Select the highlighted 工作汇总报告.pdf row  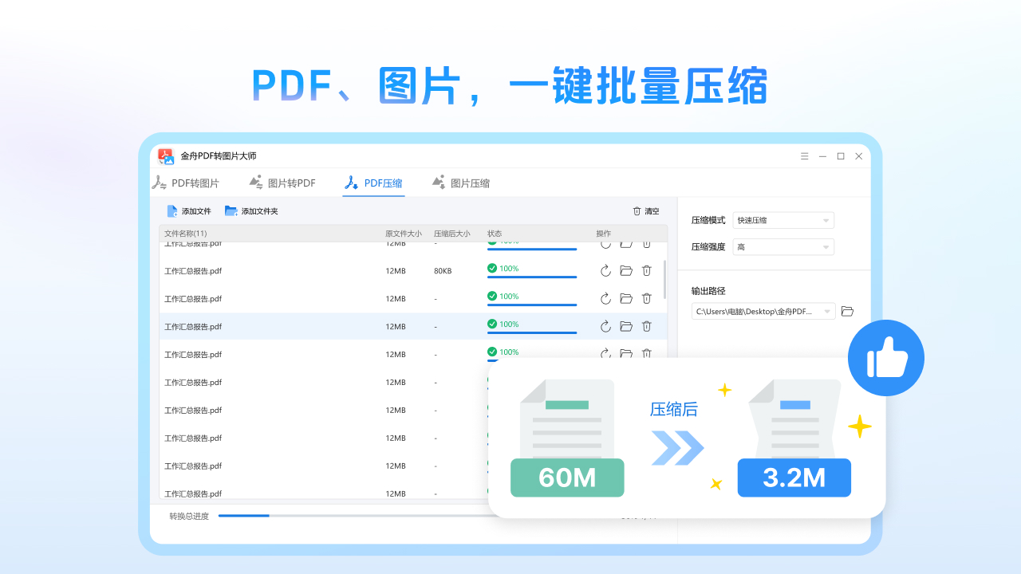(x=319, y=326)
